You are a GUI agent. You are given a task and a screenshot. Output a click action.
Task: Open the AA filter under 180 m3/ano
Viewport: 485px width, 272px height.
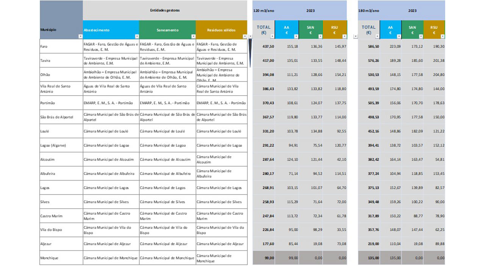[x=399, y=36]
